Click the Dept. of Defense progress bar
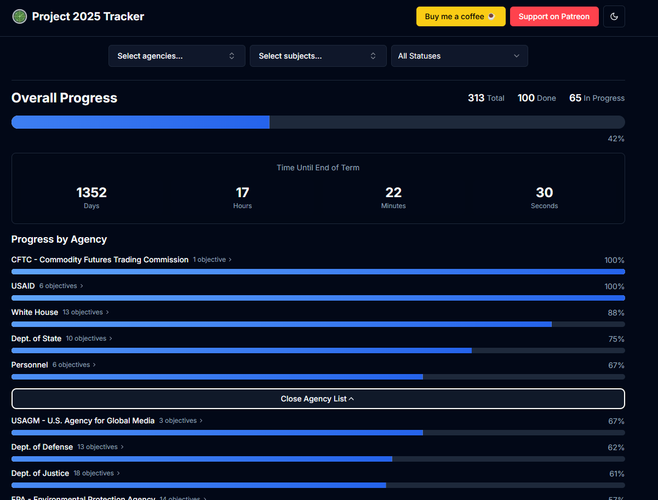Screen dimensions: 658x500 [x=318, y=459]
